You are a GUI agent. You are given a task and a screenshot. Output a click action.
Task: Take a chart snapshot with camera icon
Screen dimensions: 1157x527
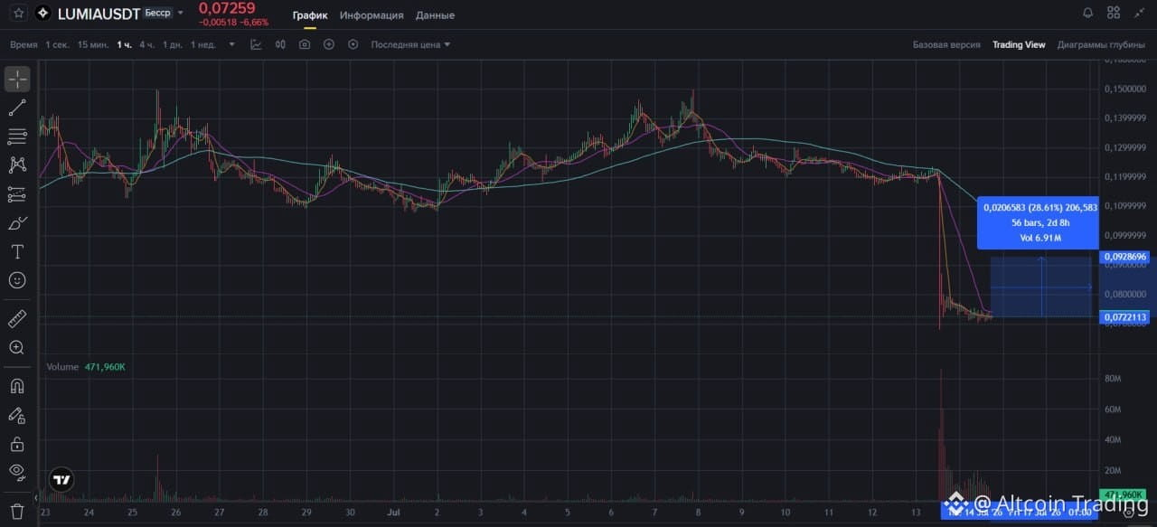305,44
